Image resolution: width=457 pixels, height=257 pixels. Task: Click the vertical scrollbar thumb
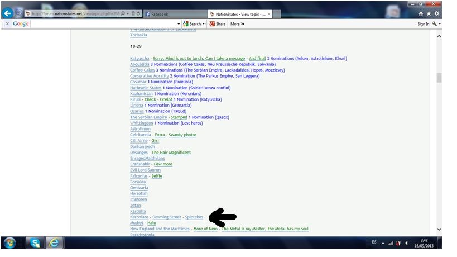point(439,78)
